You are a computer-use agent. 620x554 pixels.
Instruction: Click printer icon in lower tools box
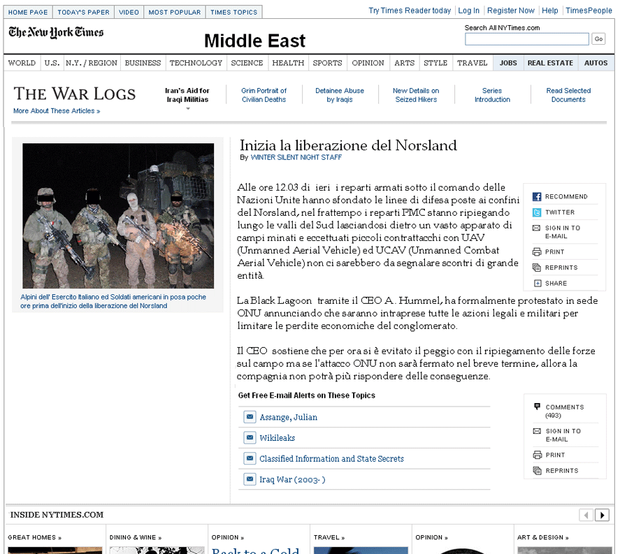(x=538, y=455)
